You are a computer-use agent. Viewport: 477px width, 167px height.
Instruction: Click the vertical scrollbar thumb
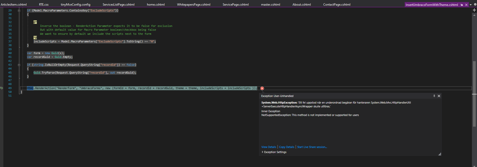click(474, 94)
